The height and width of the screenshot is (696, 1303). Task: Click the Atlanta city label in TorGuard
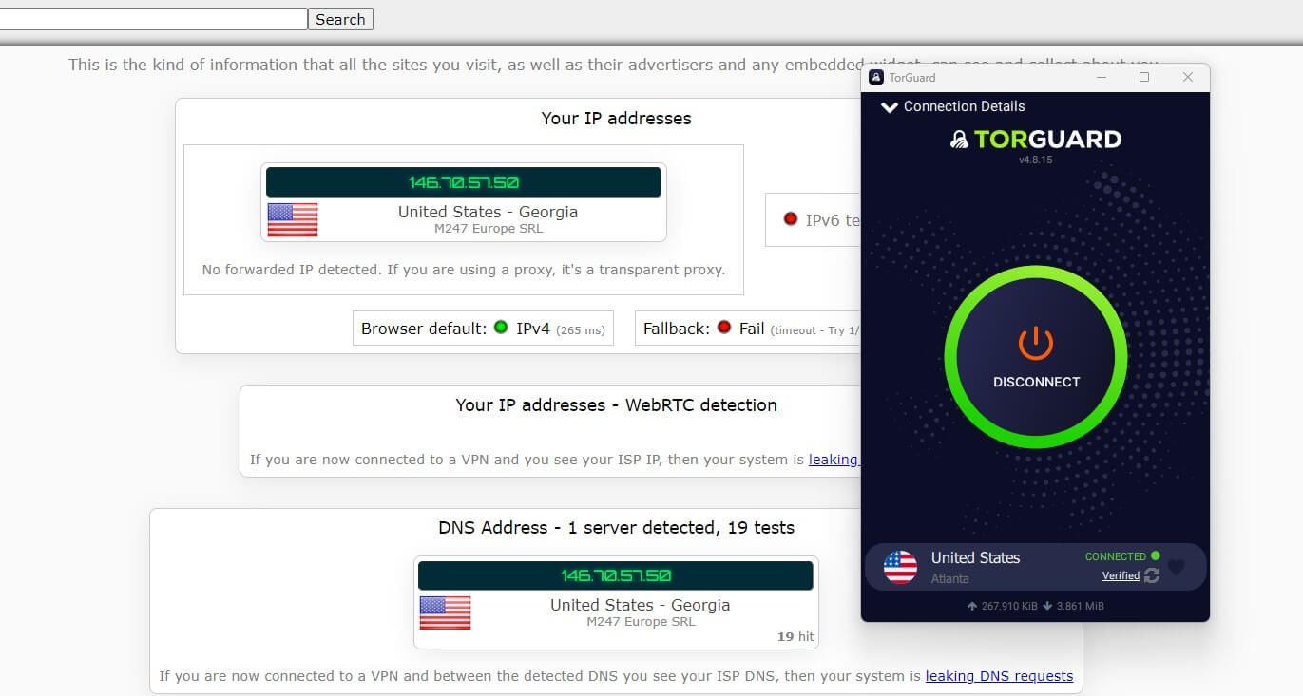[949, 578]
